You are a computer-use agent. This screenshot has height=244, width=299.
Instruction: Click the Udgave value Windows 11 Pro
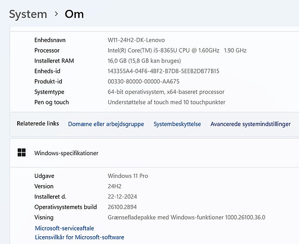coord(128,176)
